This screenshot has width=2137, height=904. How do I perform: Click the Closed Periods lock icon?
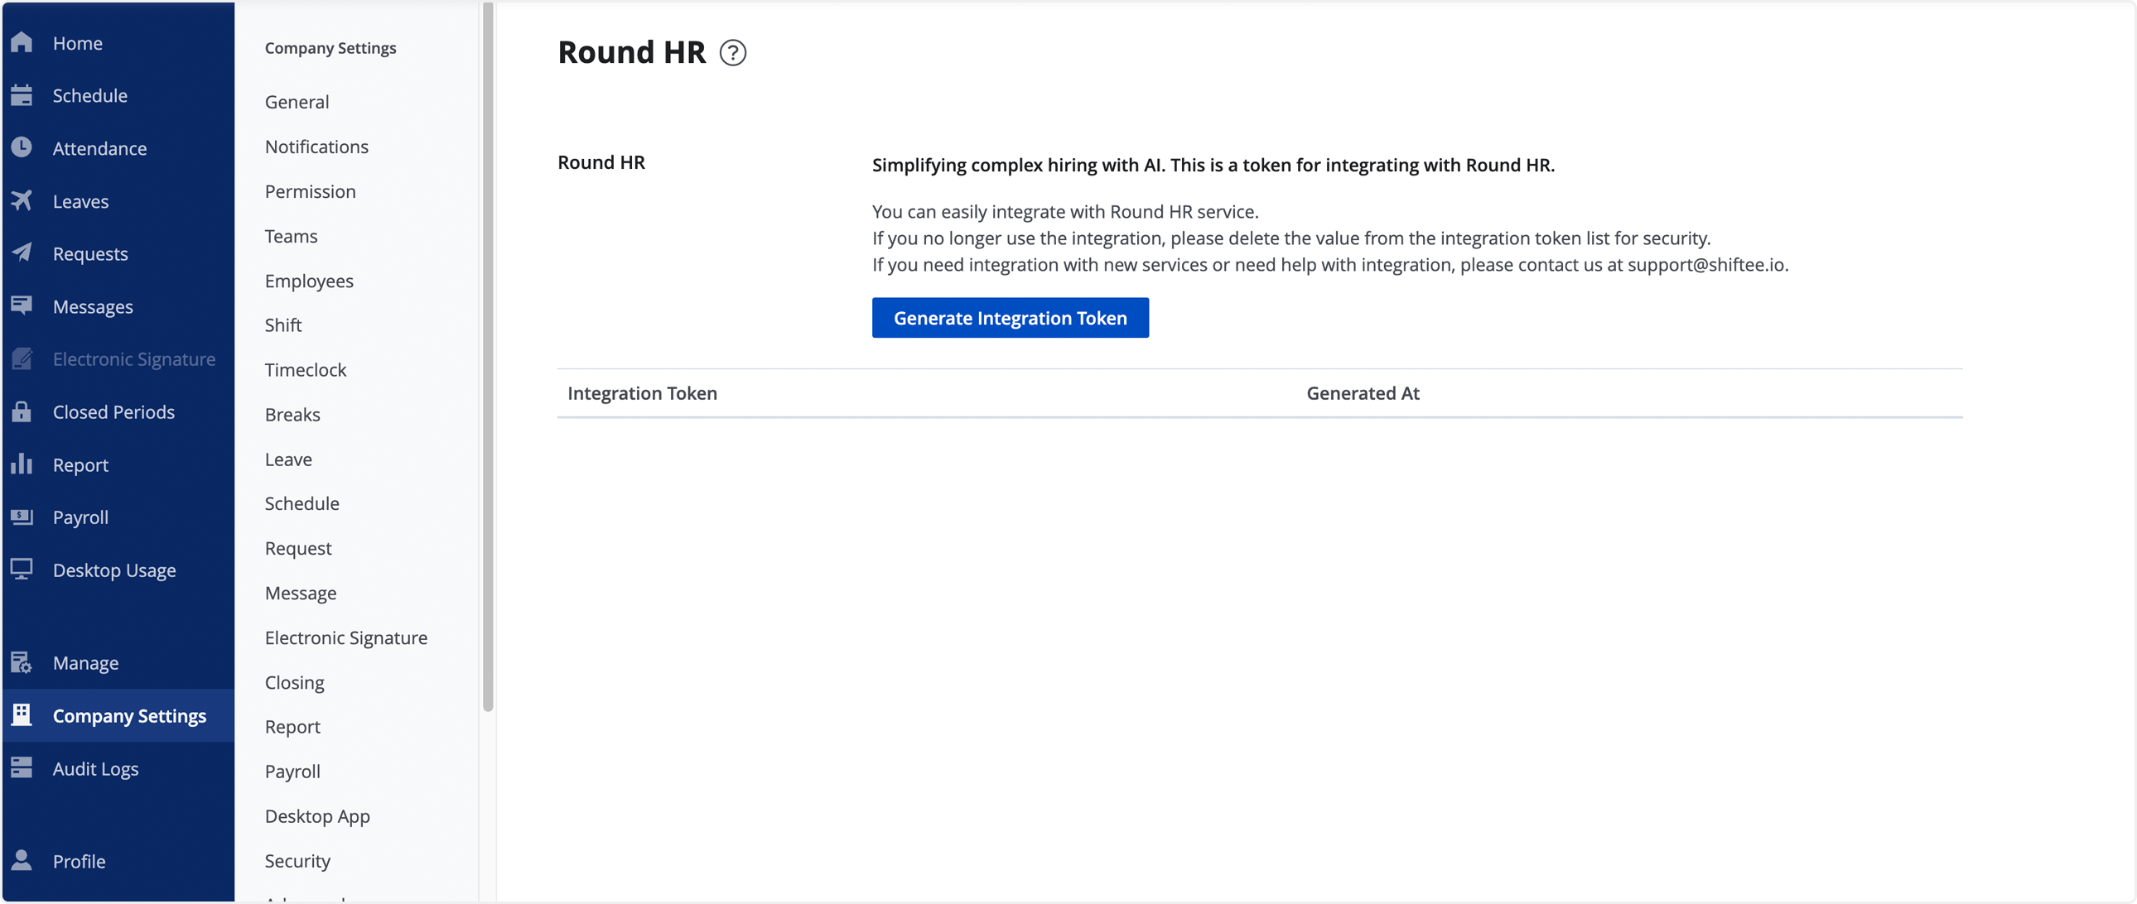pos(22,411)
